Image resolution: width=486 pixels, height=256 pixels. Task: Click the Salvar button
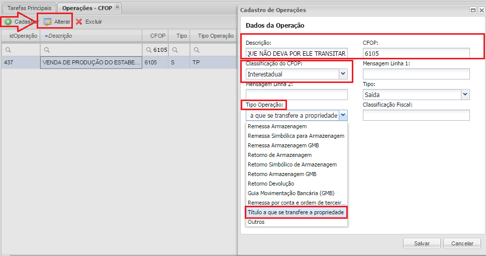pyautogui.click(x=422, y=243)
